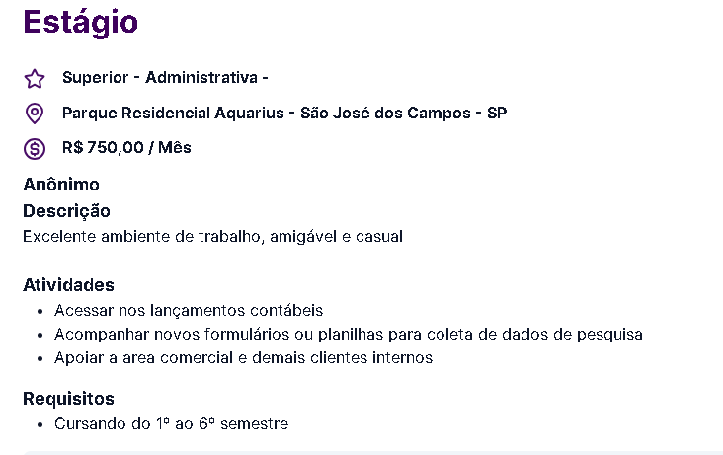Click the São José dos Campos text
The image size is (723, 455).
[x=385, y=113]
